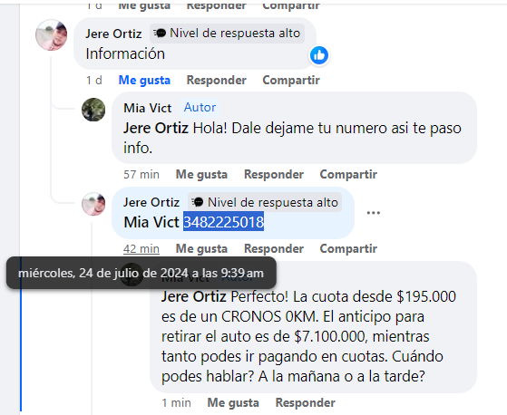This screenshot has height=415, width=507.
Task: Click Responder under the Información comment
Action: point(217,80)
